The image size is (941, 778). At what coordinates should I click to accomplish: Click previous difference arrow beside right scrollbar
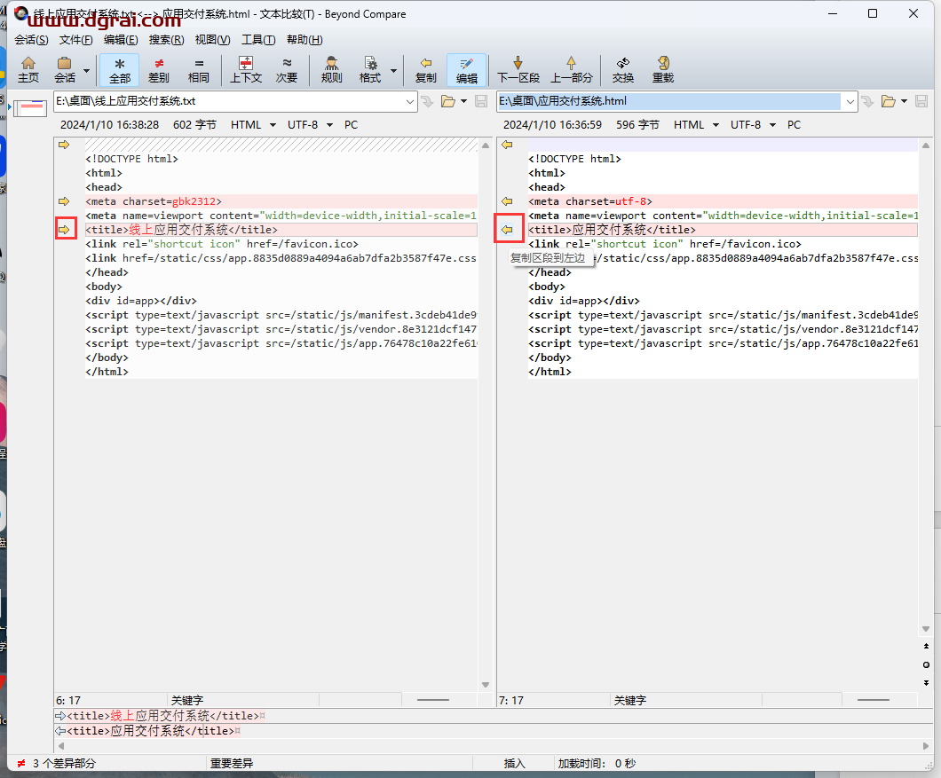click(926, 646)
